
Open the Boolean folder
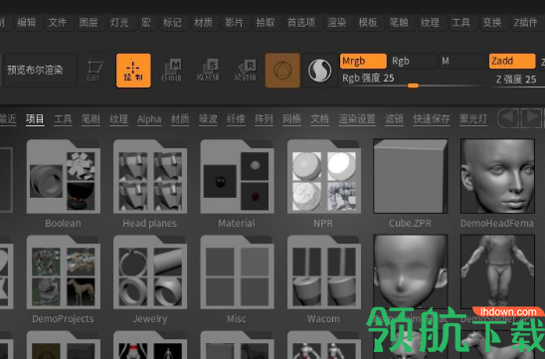(64, 177)
